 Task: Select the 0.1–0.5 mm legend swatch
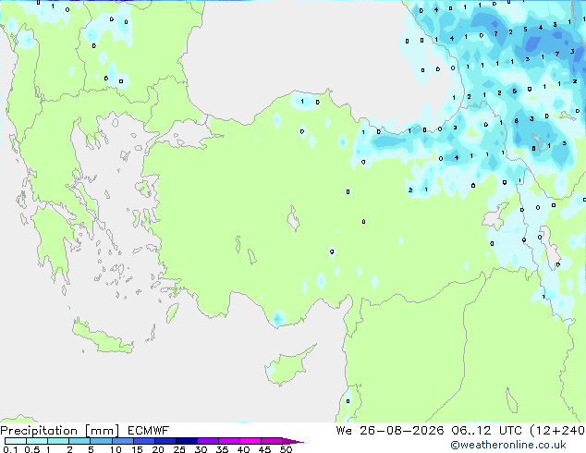16,441
